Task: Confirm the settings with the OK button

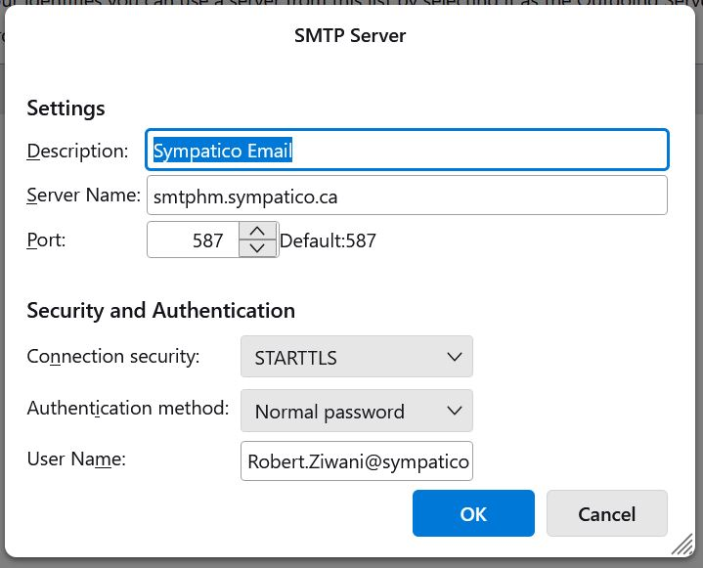Action: point(473,513)
